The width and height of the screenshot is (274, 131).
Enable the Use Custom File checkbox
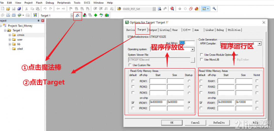130,65
